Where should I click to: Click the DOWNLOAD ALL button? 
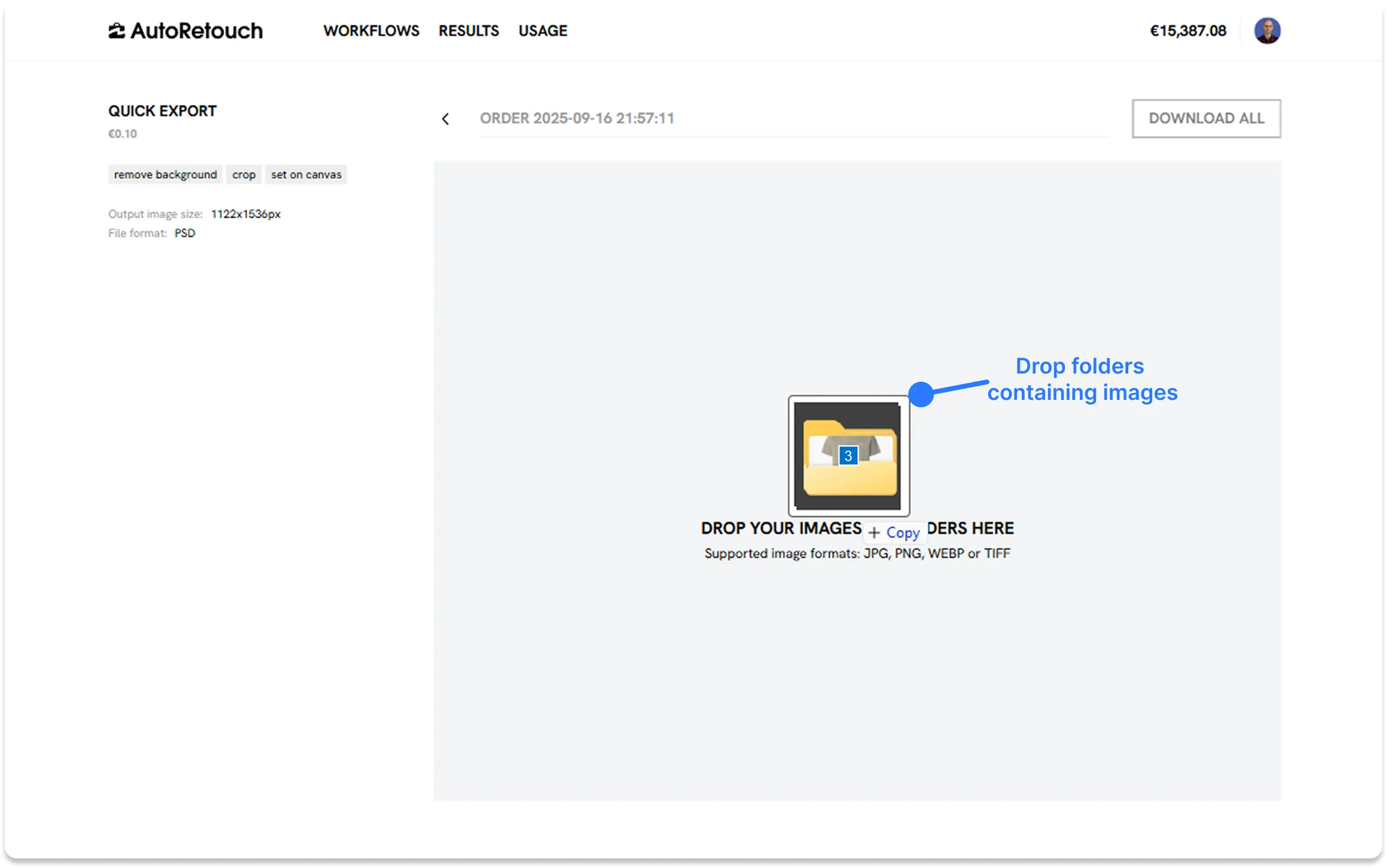click(x=1206, y=118)
